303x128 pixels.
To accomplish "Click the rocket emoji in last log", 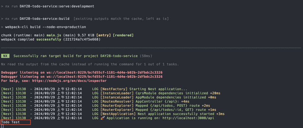I will click(x=102, y=118).
